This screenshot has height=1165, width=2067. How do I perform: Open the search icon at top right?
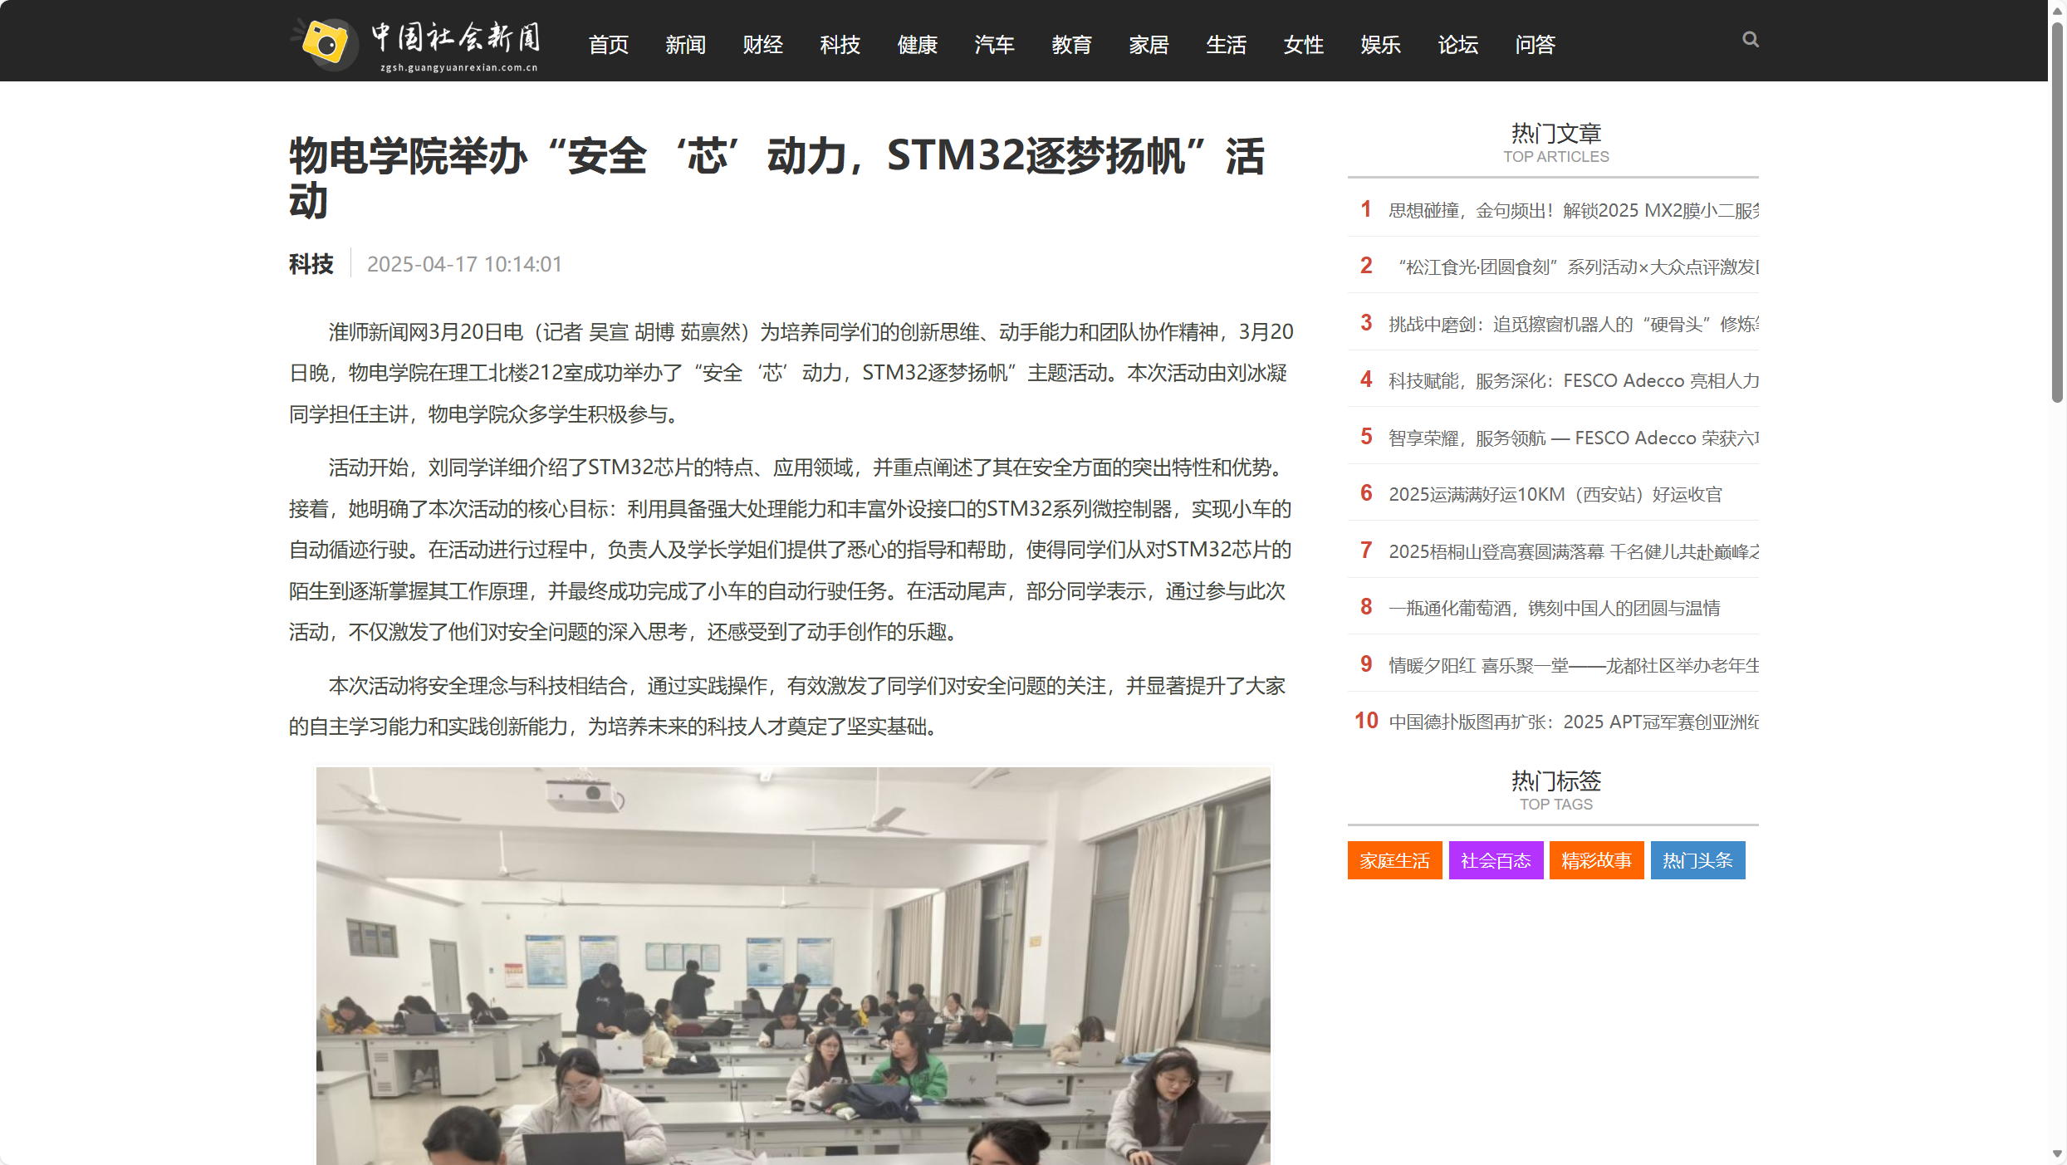1749,39
